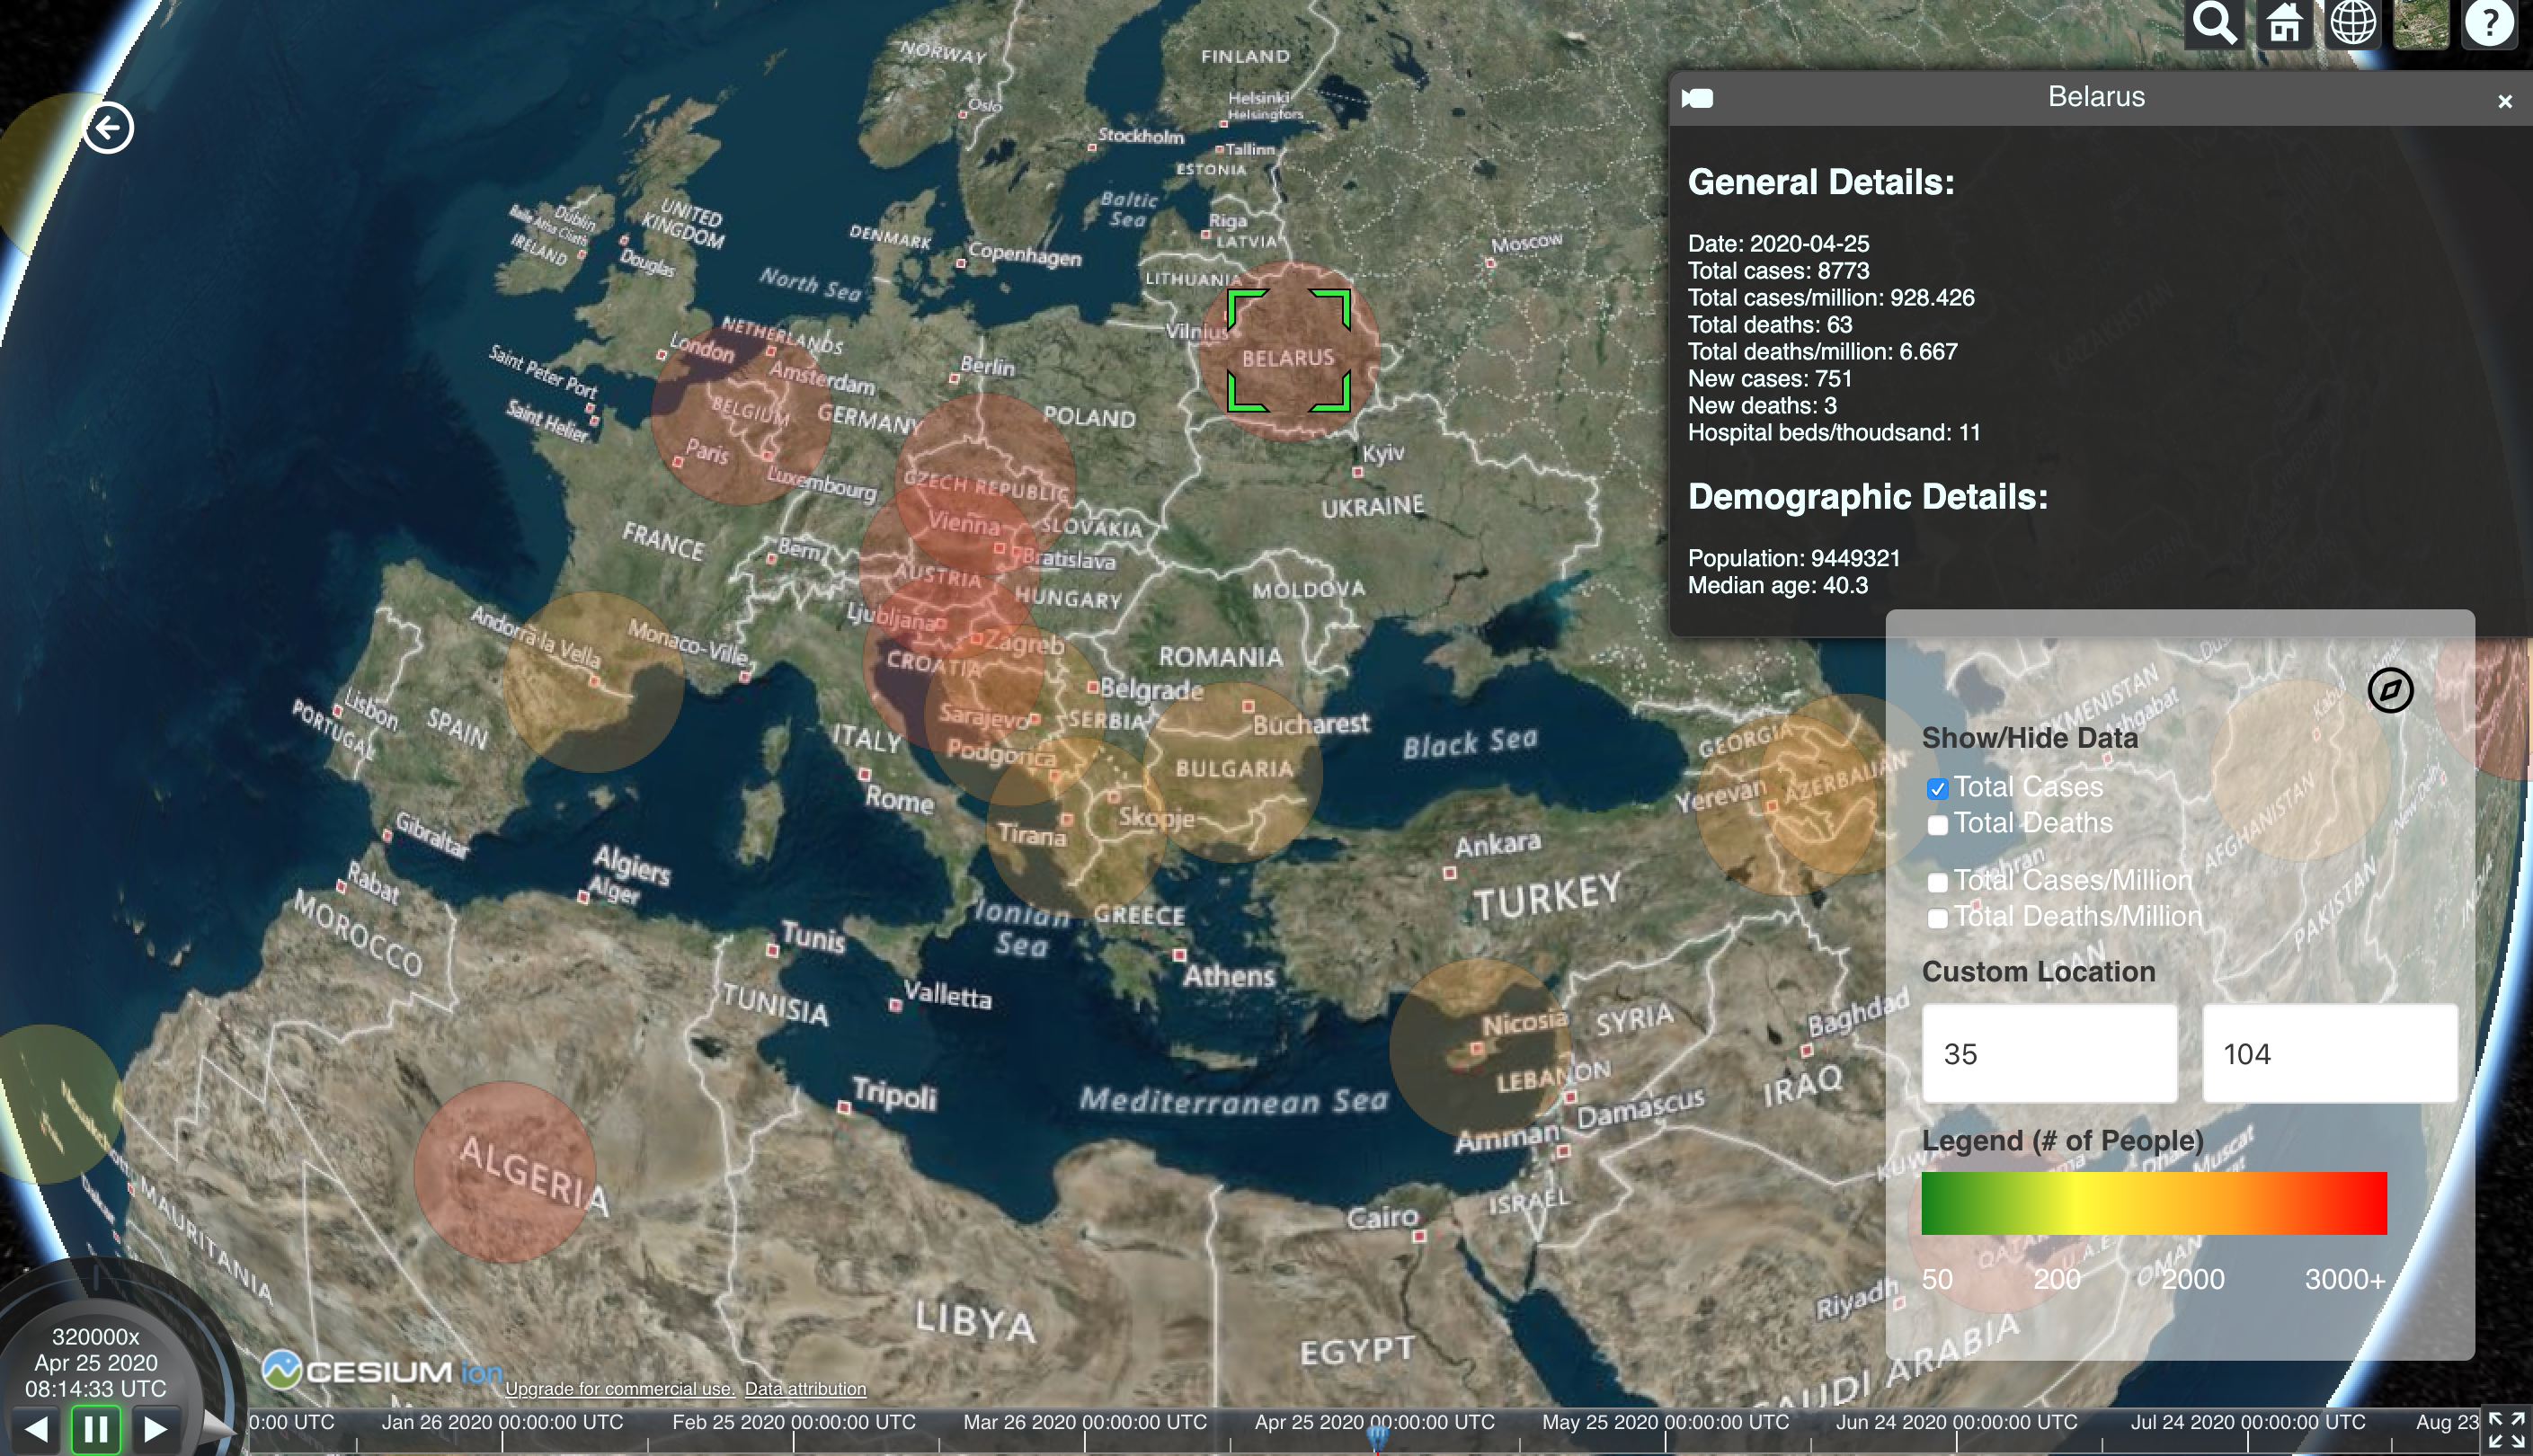The height and width of the screenshot is (1456, 2533).
Task: Click the custom location field showing 35
Action: [x=2049, y=1054]
